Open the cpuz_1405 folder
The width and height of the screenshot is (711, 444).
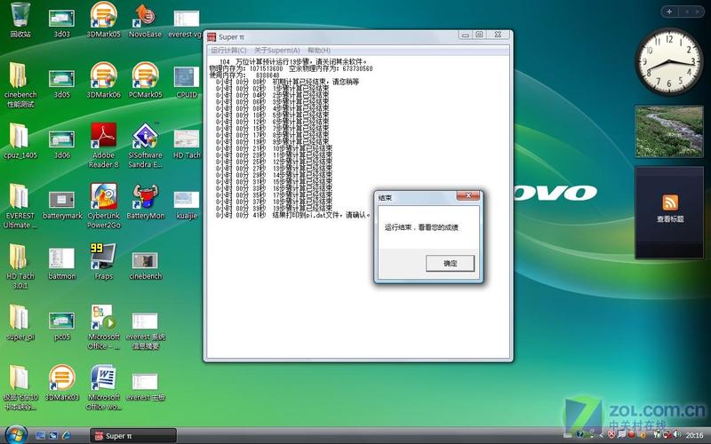coord(20,141)
